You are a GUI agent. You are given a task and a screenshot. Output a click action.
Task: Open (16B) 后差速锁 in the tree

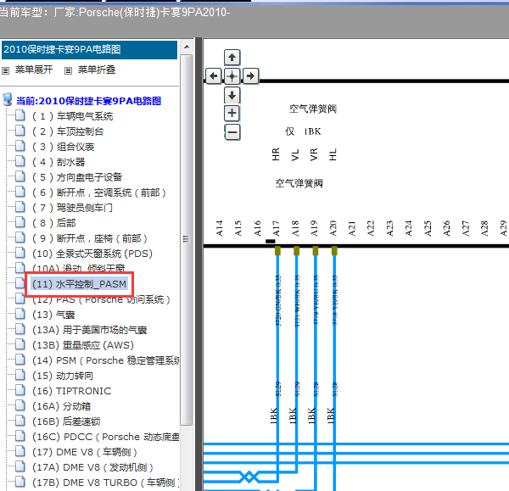pos(66,421)
